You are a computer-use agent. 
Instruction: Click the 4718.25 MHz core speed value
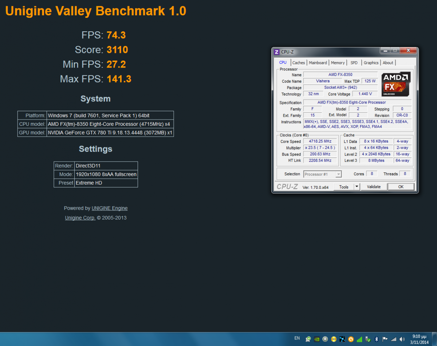[320, 141]
